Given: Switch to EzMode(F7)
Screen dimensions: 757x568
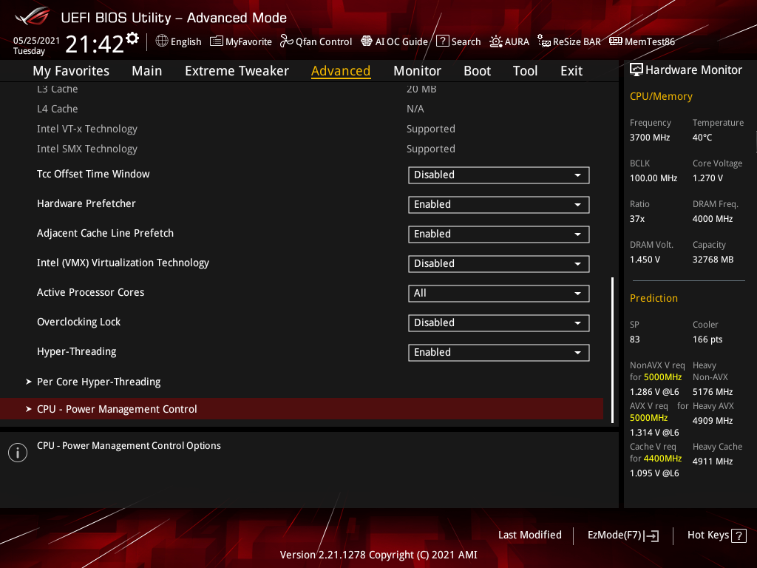Looking at the screenshot, I should (622, 535).
